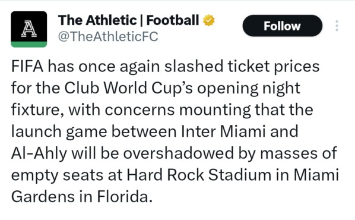
Task: Click the green stripe on the avatar
Action: coord(28,45)
